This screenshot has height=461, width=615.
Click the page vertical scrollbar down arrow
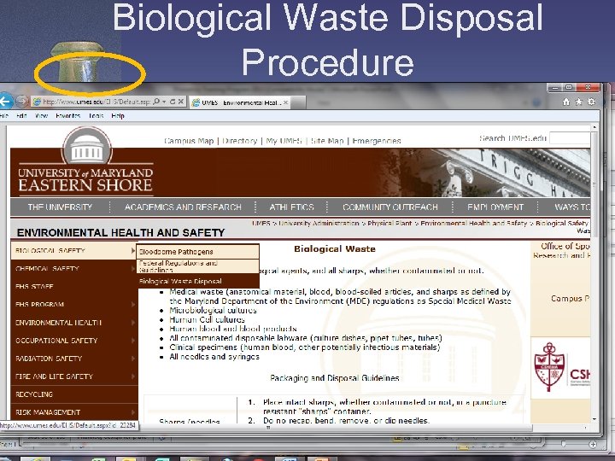[x=594, y=419]
